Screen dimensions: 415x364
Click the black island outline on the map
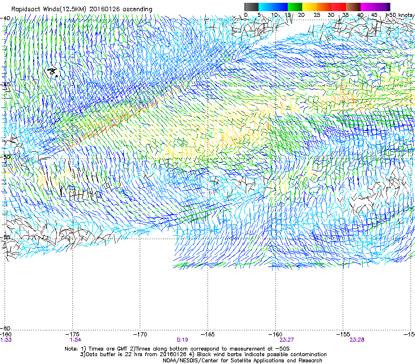(x=53, y=71)
